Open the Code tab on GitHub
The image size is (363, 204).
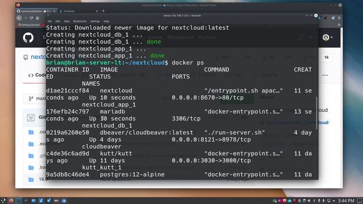(37, 75)
